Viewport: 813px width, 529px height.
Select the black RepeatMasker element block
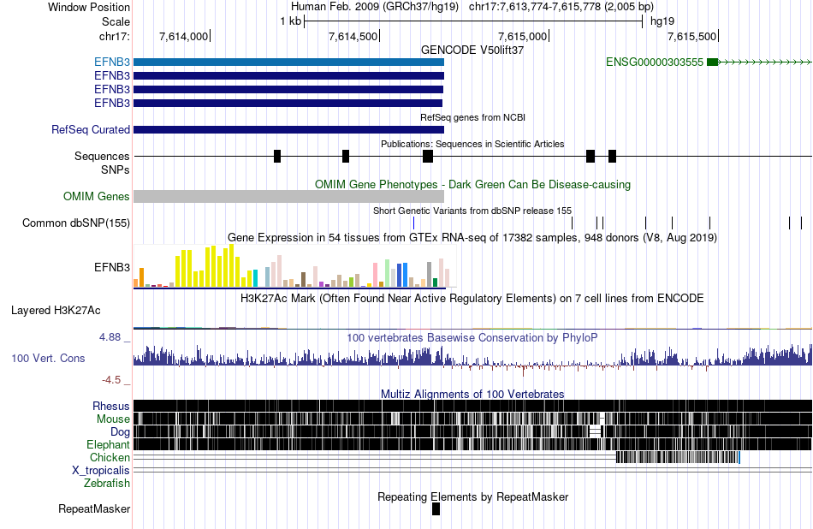[436, 509]
